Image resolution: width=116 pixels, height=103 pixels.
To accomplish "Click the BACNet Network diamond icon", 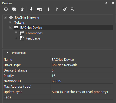I will (x=11, y=17).
